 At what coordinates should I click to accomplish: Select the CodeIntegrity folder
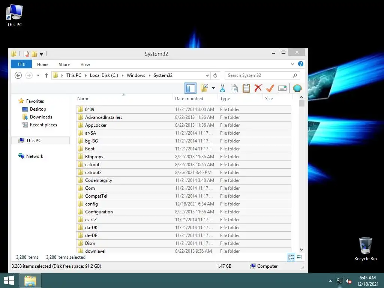(184, 180)
